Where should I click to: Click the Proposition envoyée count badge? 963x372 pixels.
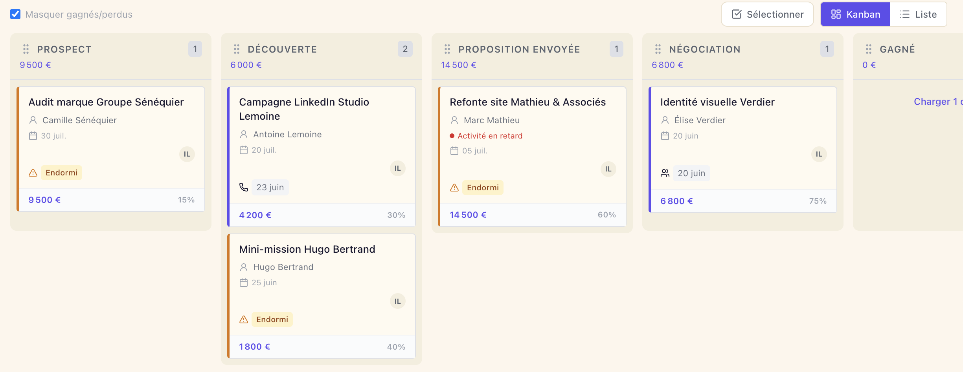616,49
